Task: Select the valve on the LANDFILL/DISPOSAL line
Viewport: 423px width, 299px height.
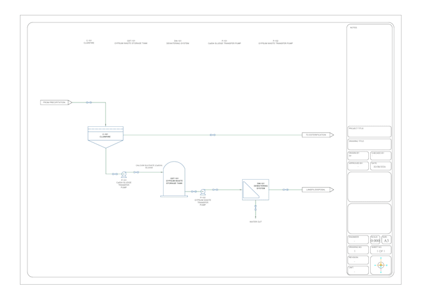Action: pyautogui.click(x=286, y=190)
